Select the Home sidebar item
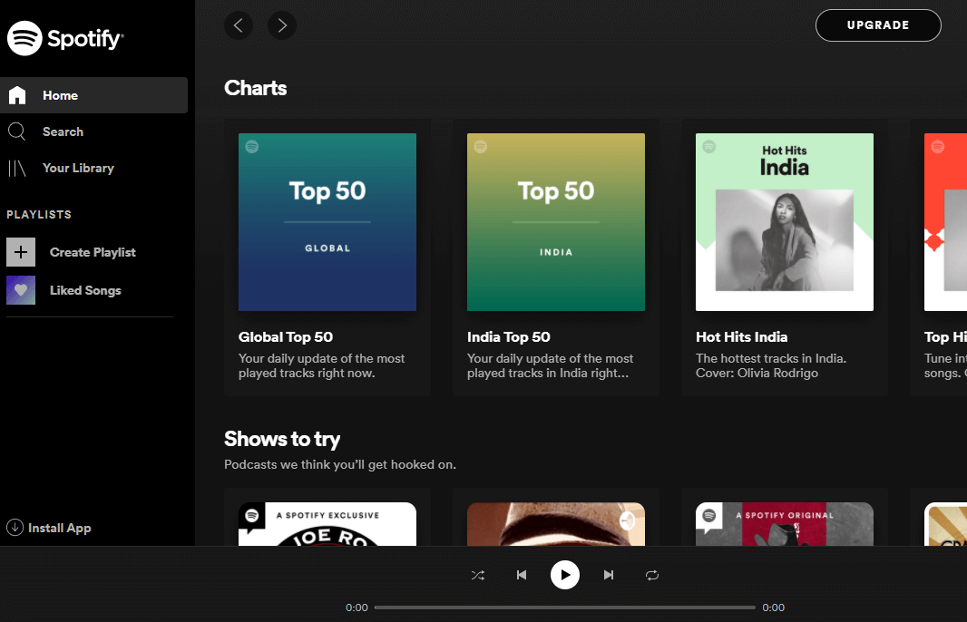967x622 pixels. tap(60, 95)
